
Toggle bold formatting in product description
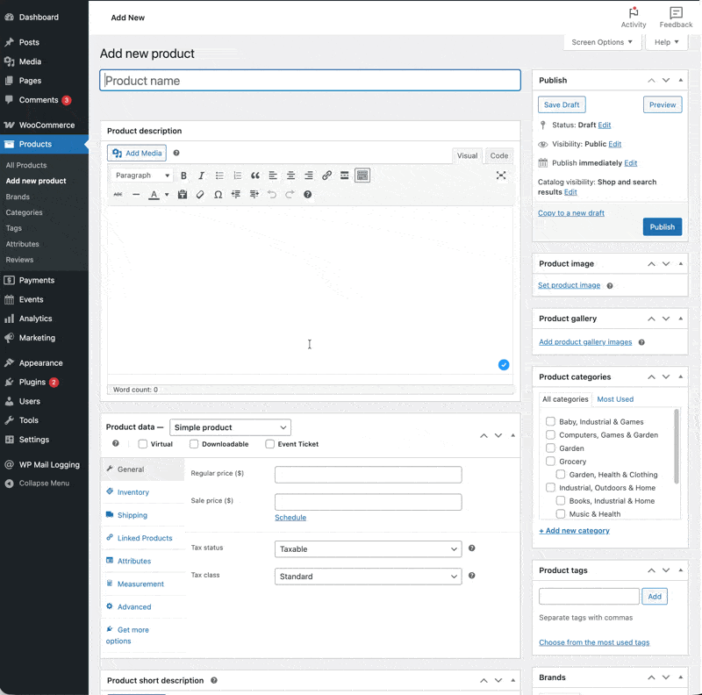tap(183, 176)
